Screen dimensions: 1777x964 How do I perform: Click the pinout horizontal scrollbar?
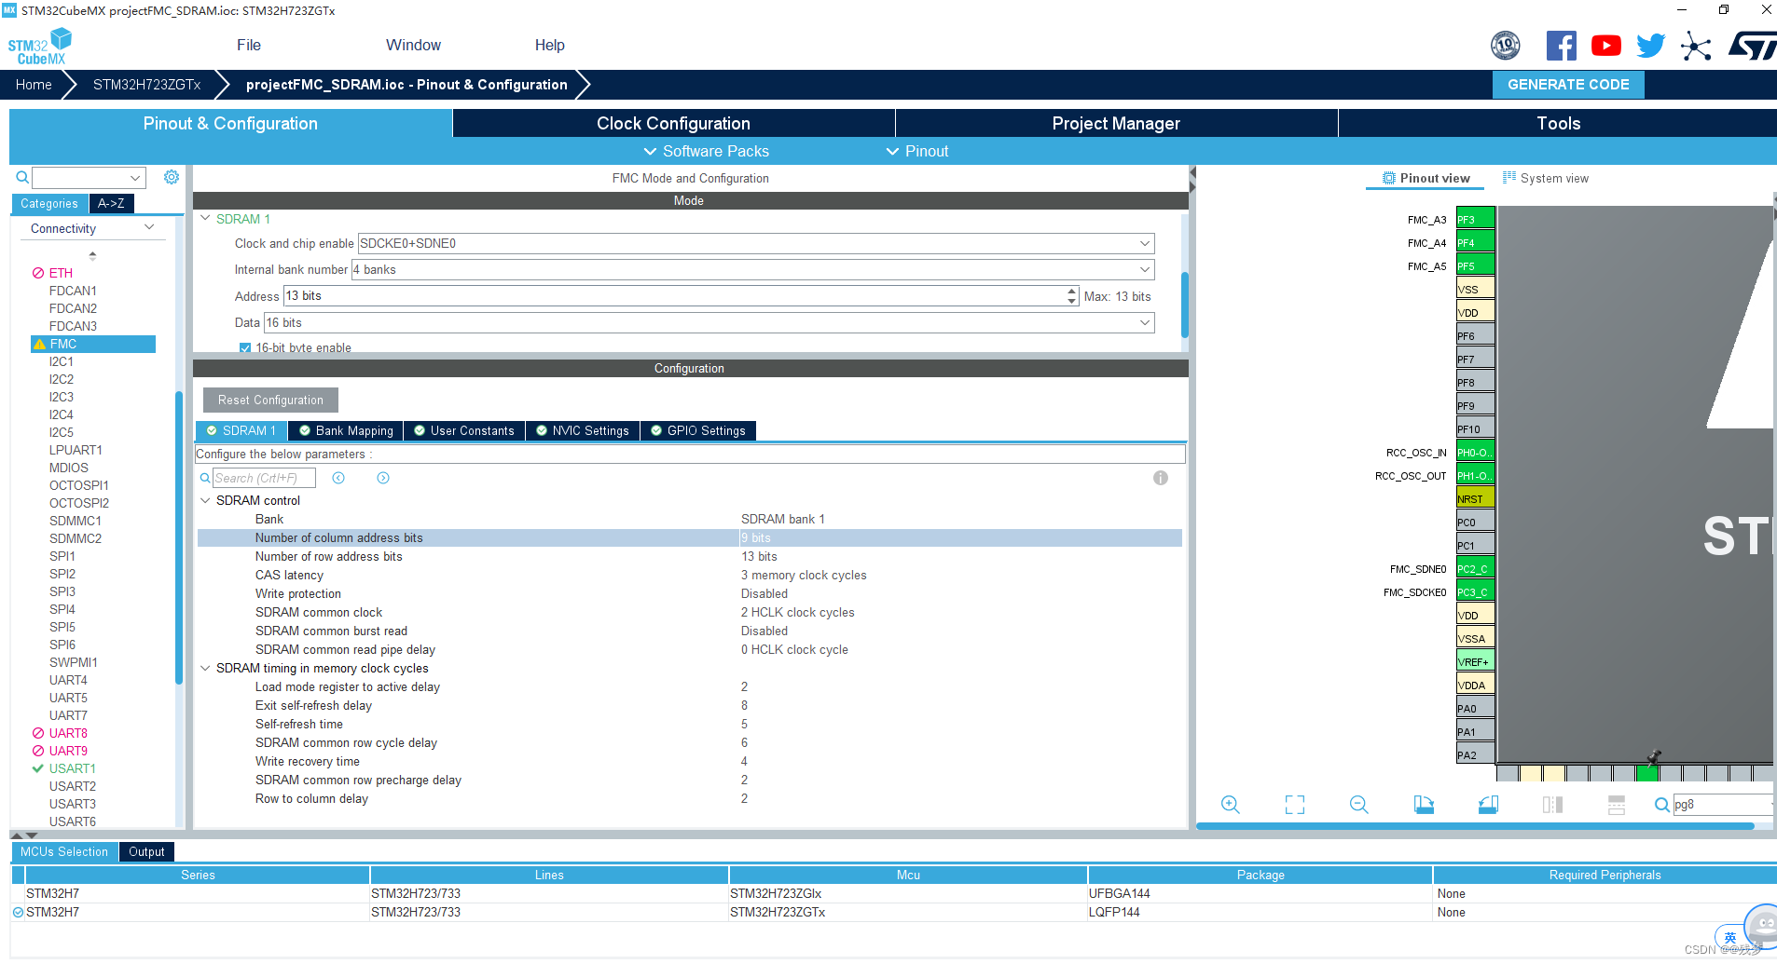click(x=1475, y=826)
